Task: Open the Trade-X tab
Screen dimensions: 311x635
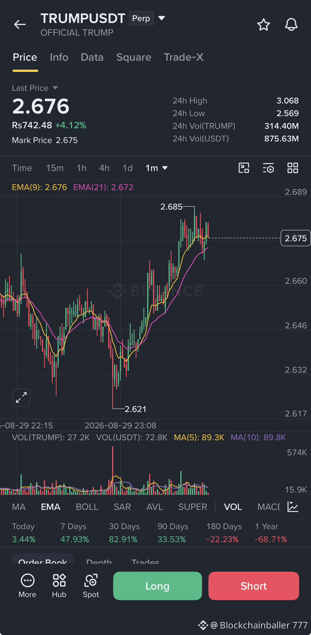Action: (x=184, y=57)
